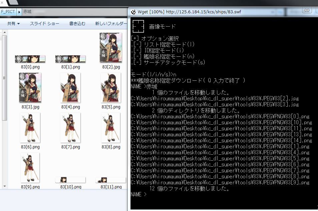Click the 83[2].jpg path line in console
Viewport: 318px width, 211px height.
(x=215, y=99)
